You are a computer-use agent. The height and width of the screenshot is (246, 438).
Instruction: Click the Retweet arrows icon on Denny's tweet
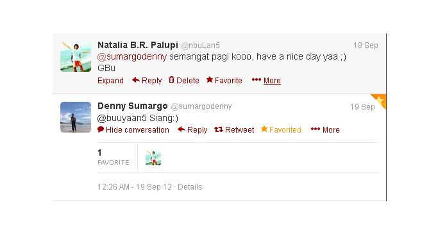point(219,129)
